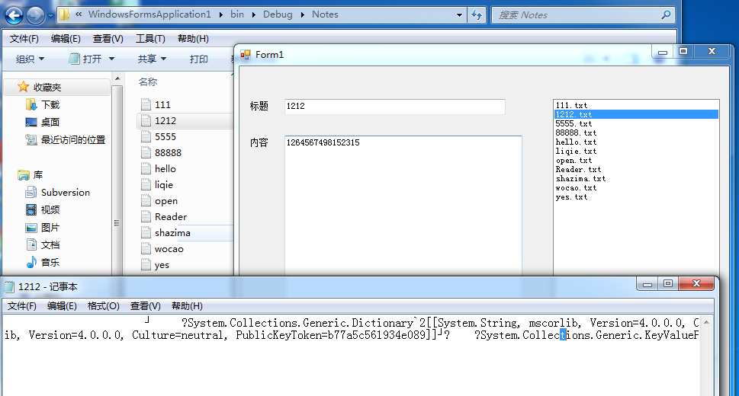Image resolution: width=739 pixels, height=396 pixels.
Task: Select wocao.txt in Form1 listbox
Action: tap(636, 188)
